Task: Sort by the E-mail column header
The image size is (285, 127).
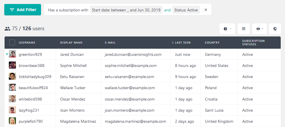Action: 110,42
